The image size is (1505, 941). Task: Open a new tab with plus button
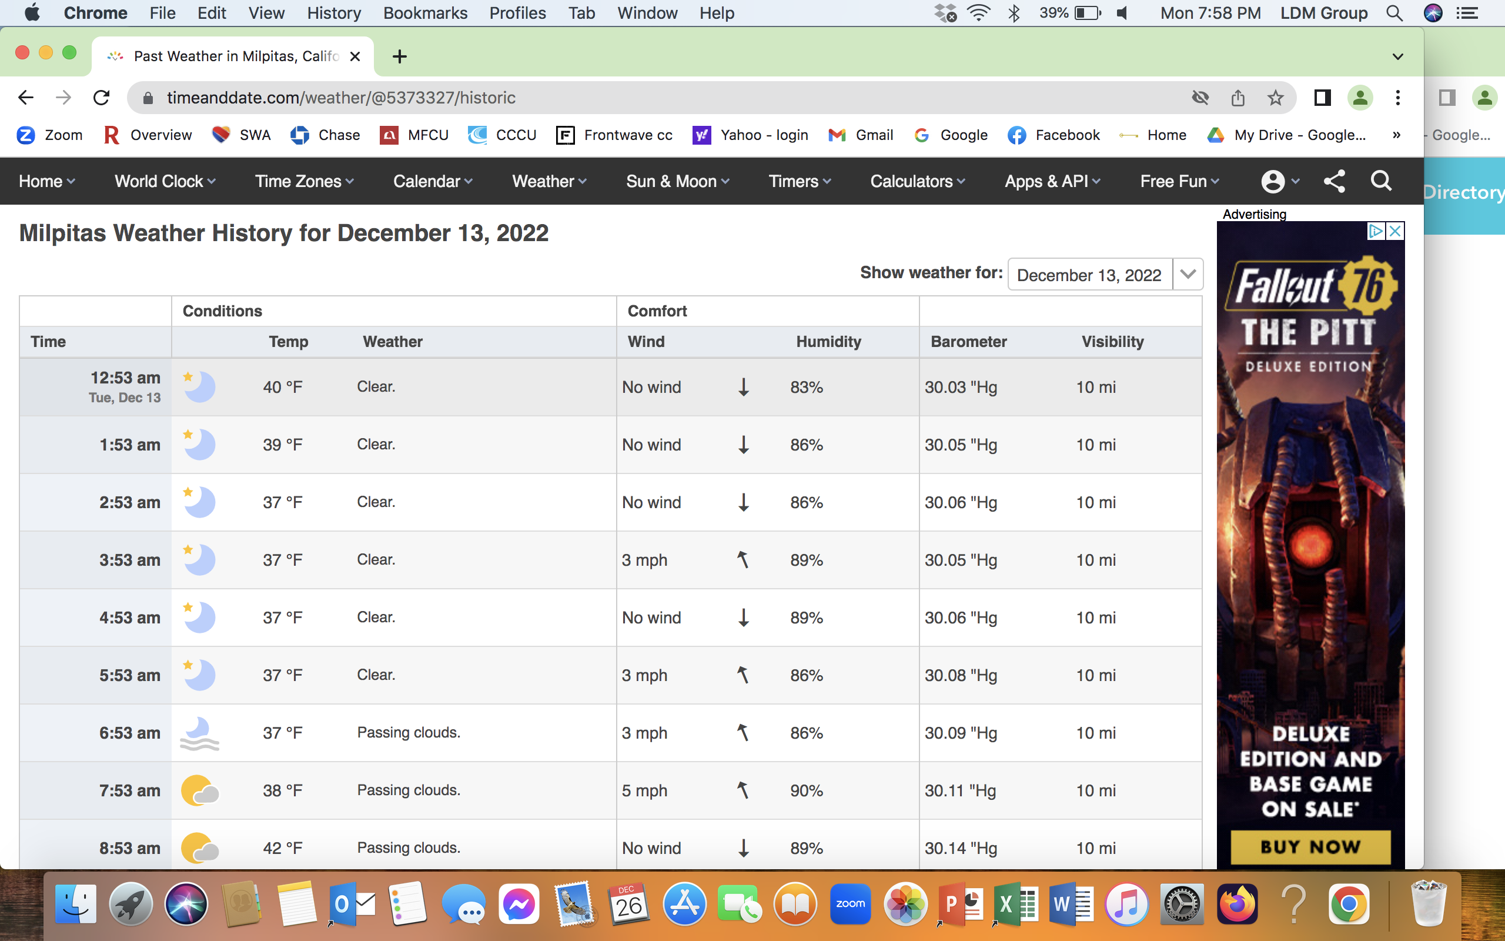[x=399, y=56]
